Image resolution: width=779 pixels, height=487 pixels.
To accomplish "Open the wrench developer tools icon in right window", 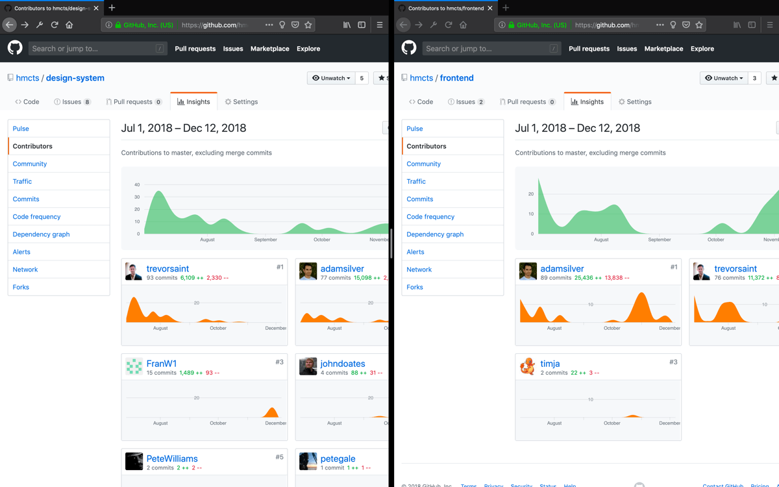I will tap(434, 25).
